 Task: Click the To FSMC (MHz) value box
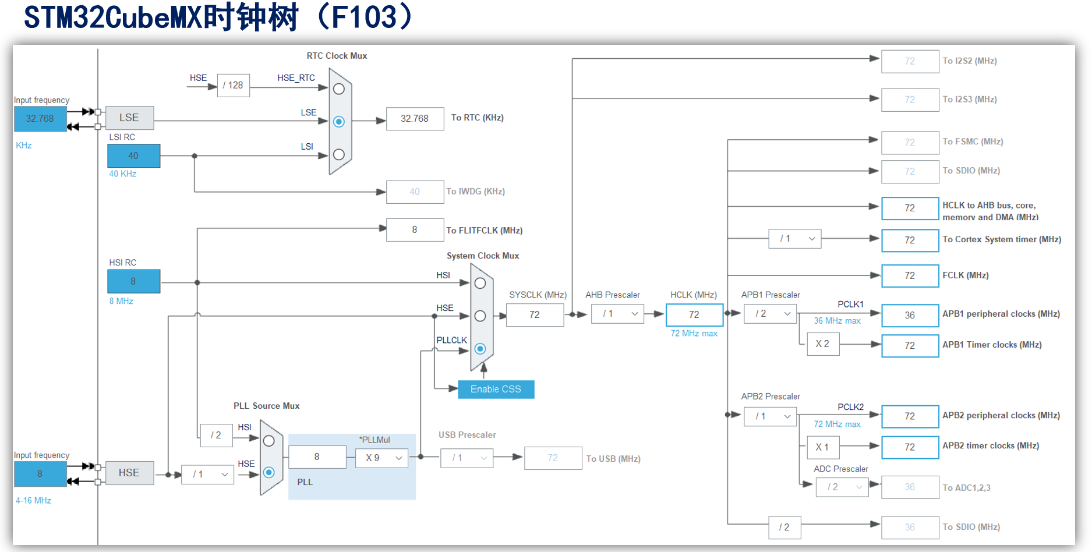pyautogui.click(x=910, y=143)
